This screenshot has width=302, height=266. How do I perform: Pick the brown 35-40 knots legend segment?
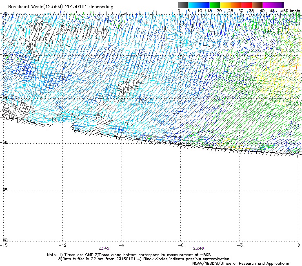(x=257, y=5)
